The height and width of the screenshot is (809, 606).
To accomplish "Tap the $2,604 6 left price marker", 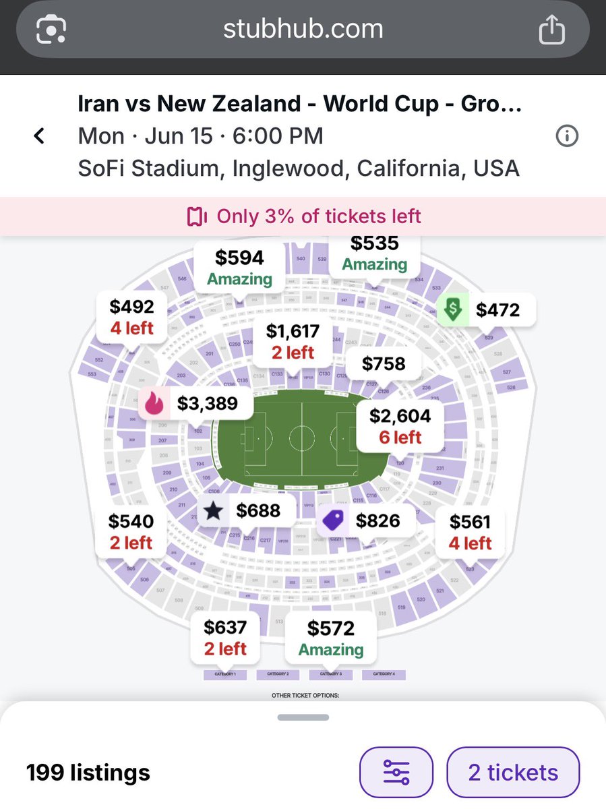I will pos(400,426).
